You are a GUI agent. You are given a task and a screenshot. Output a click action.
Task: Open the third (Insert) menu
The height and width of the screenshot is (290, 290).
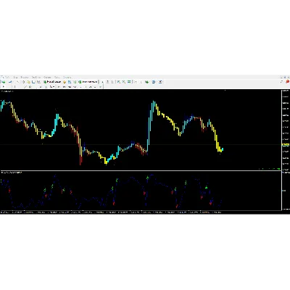pos(25,78)
